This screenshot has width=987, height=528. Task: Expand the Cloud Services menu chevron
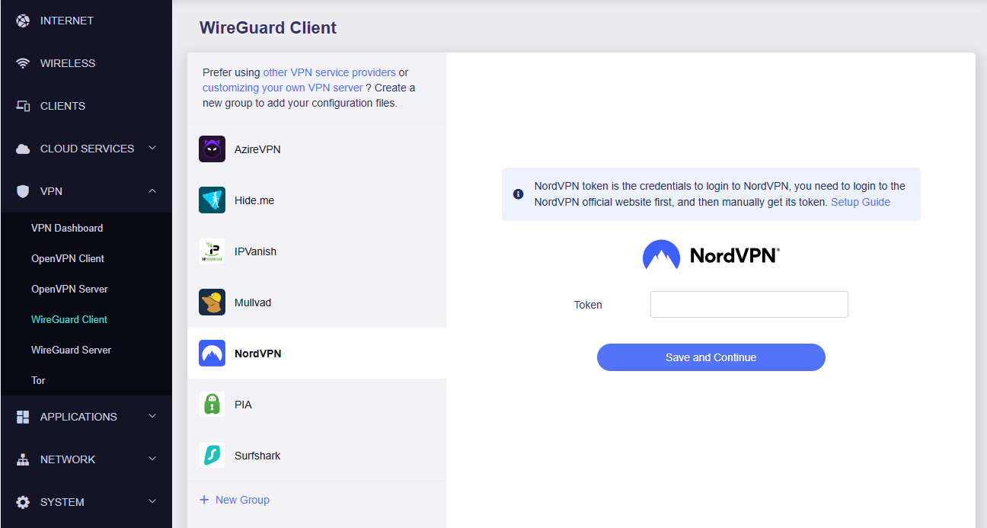(152, 148)
